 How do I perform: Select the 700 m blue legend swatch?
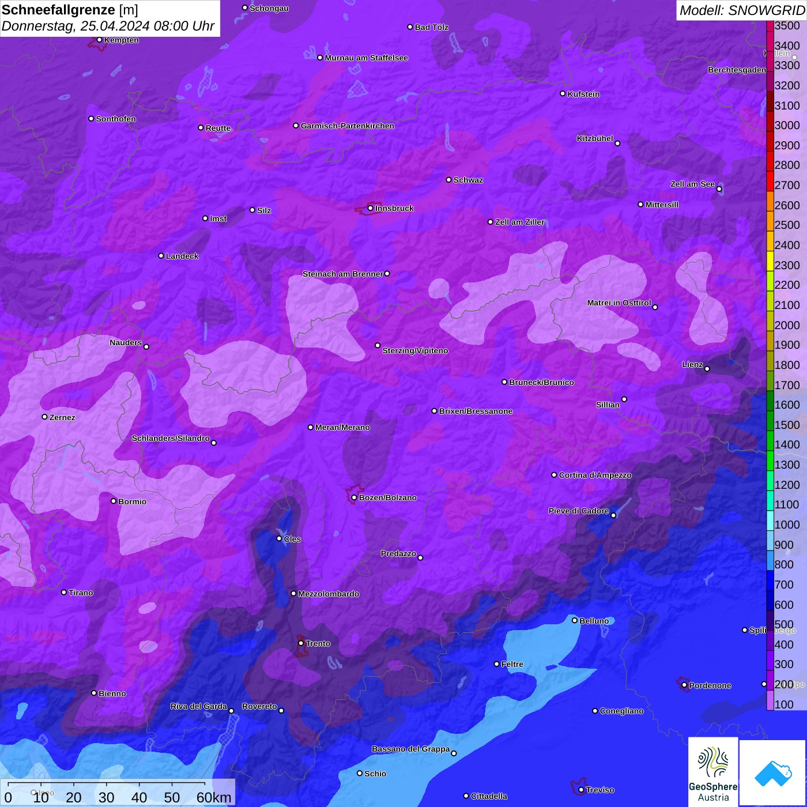[x=770, y=580]
